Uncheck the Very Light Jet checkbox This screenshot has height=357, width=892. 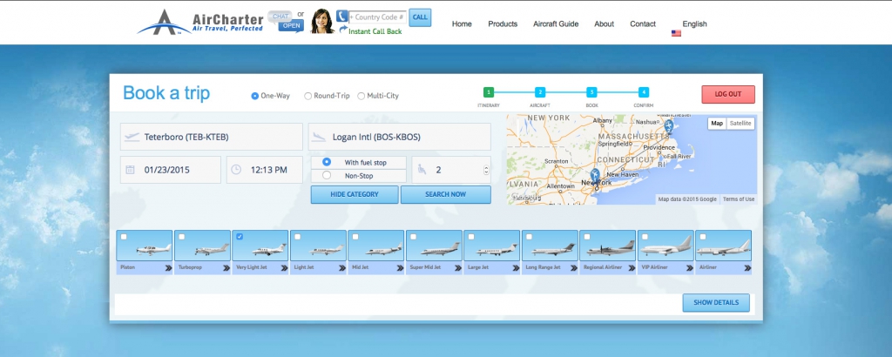pos(240,237)
